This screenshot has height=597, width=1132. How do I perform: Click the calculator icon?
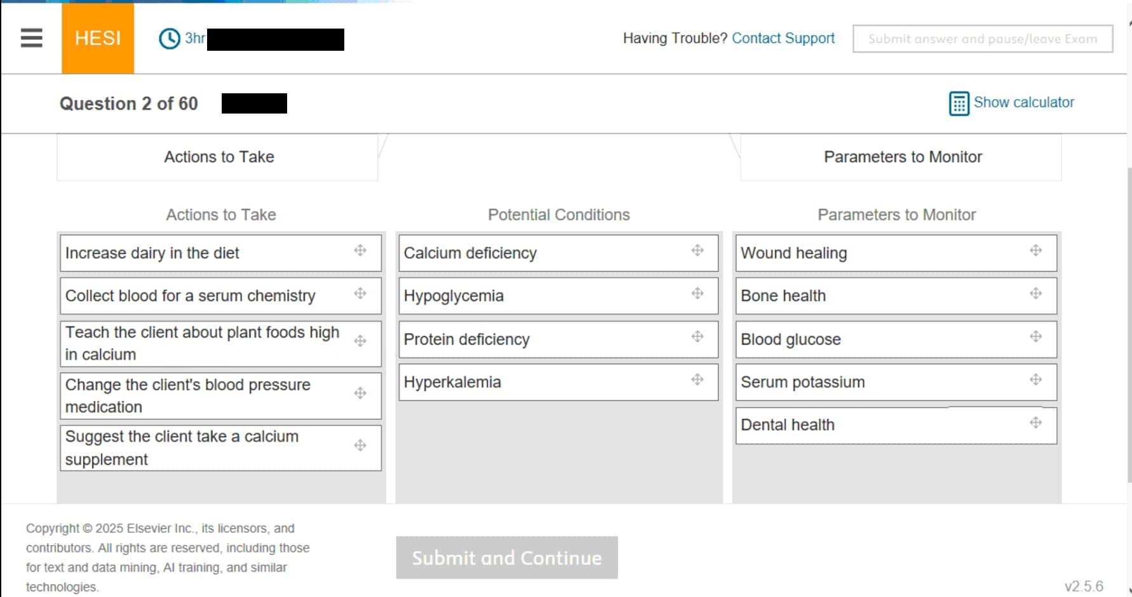coord(959,103)
